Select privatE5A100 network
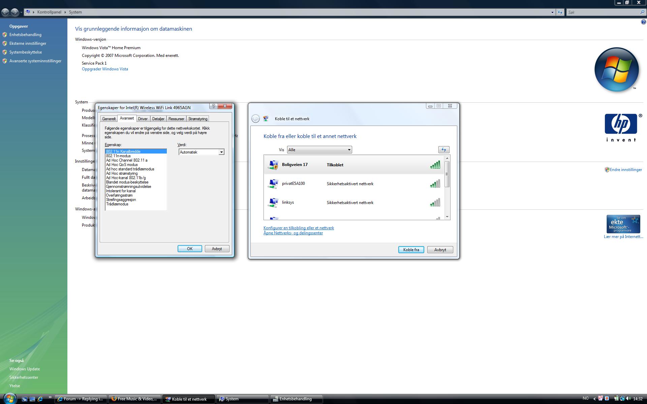Screen dimensions: 647x404 pyautogui.click(x=354, y=183)
